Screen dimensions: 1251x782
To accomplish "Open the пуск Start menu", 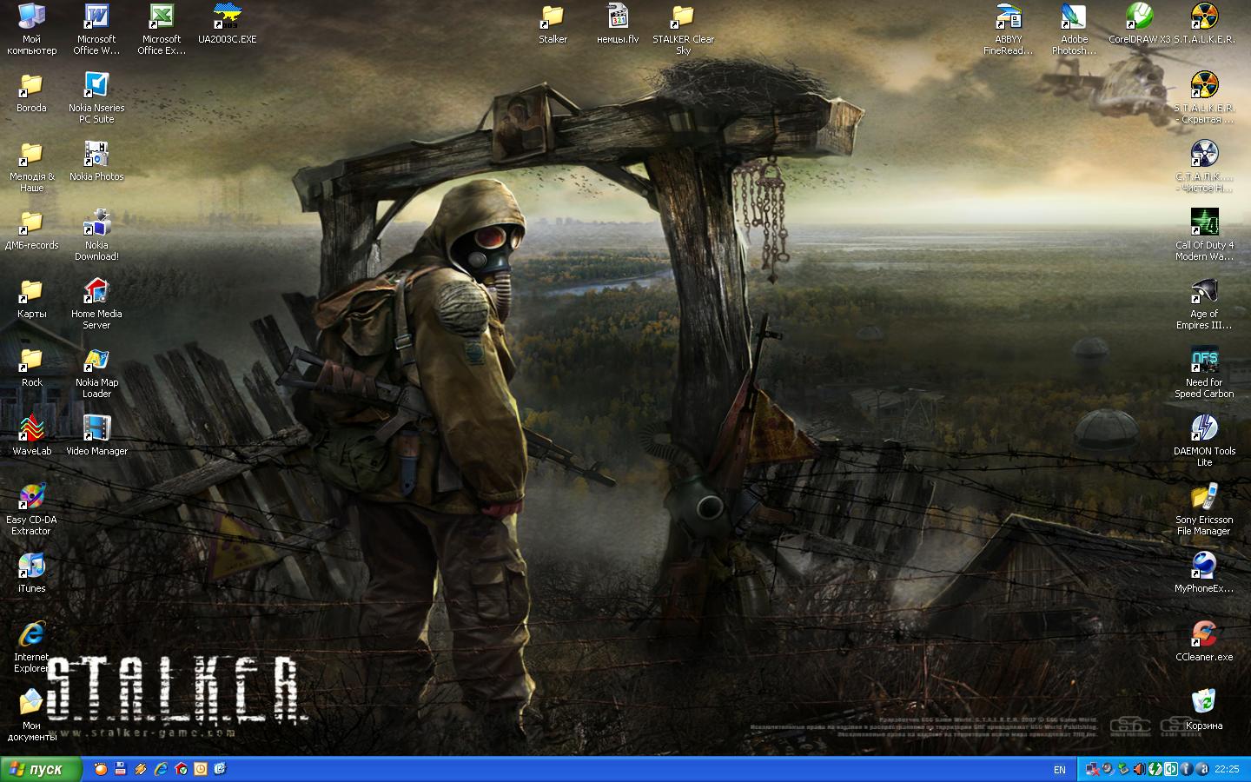I will 40,769.
